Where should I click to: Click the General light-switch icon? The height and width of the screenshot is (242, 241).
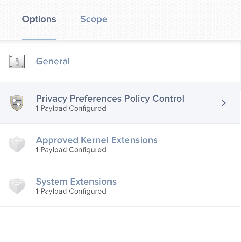(17, 62)
